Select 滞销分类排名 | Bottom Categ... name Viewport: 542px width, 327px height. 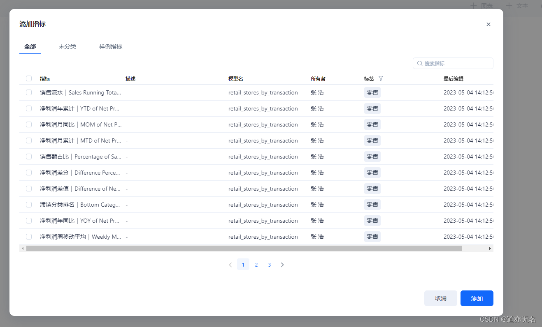tap(81, 205)
